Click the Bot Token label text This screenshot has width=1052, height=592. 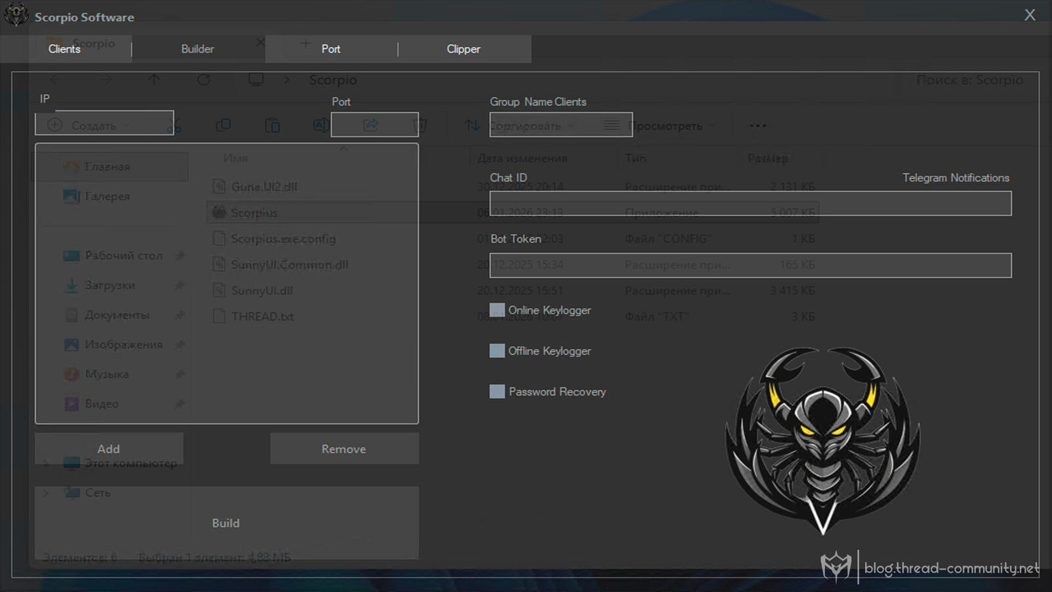coord(515,239)
